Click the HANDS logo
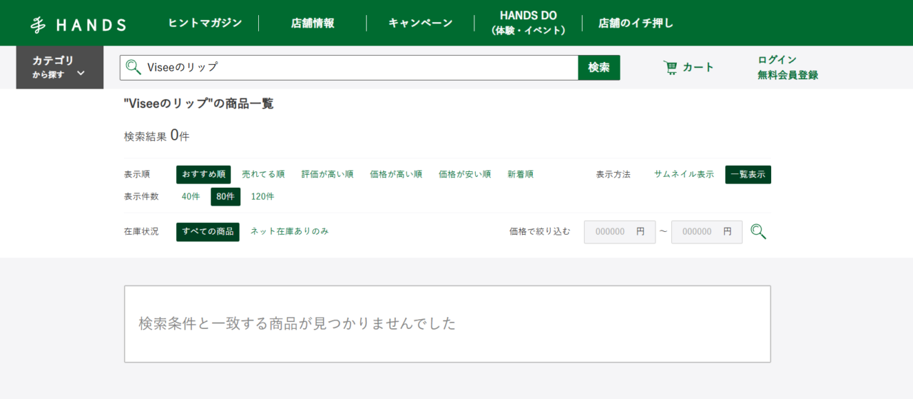The image size is (913, 399). pos(78,24)
